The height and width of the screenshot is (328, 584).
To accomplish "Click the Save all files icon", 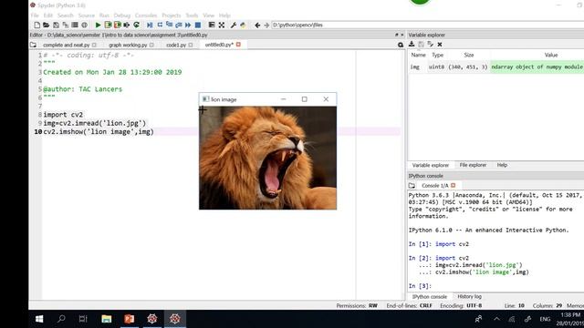I will pos(66,25).
